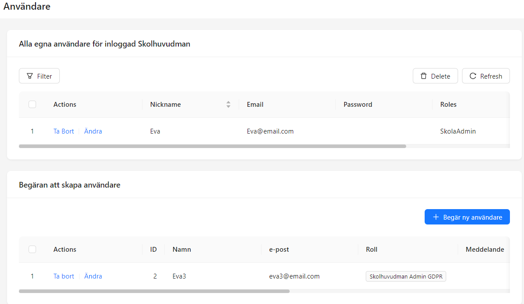524x304 pixels.
Task: Click Ta Bort link for Eva
Action: coord(63,131)
